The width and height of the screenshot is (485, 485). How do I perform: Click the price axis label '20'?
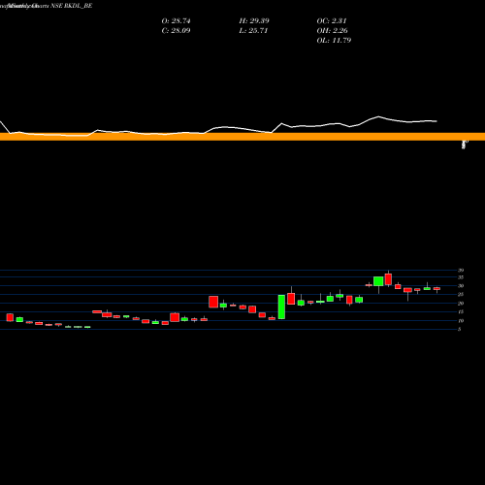pos(461,304)
